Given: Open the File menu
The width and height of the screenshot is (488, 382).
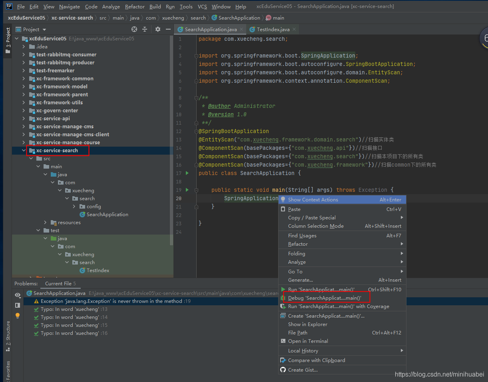Looking at the screenshot, I should [x=21, y=6].
